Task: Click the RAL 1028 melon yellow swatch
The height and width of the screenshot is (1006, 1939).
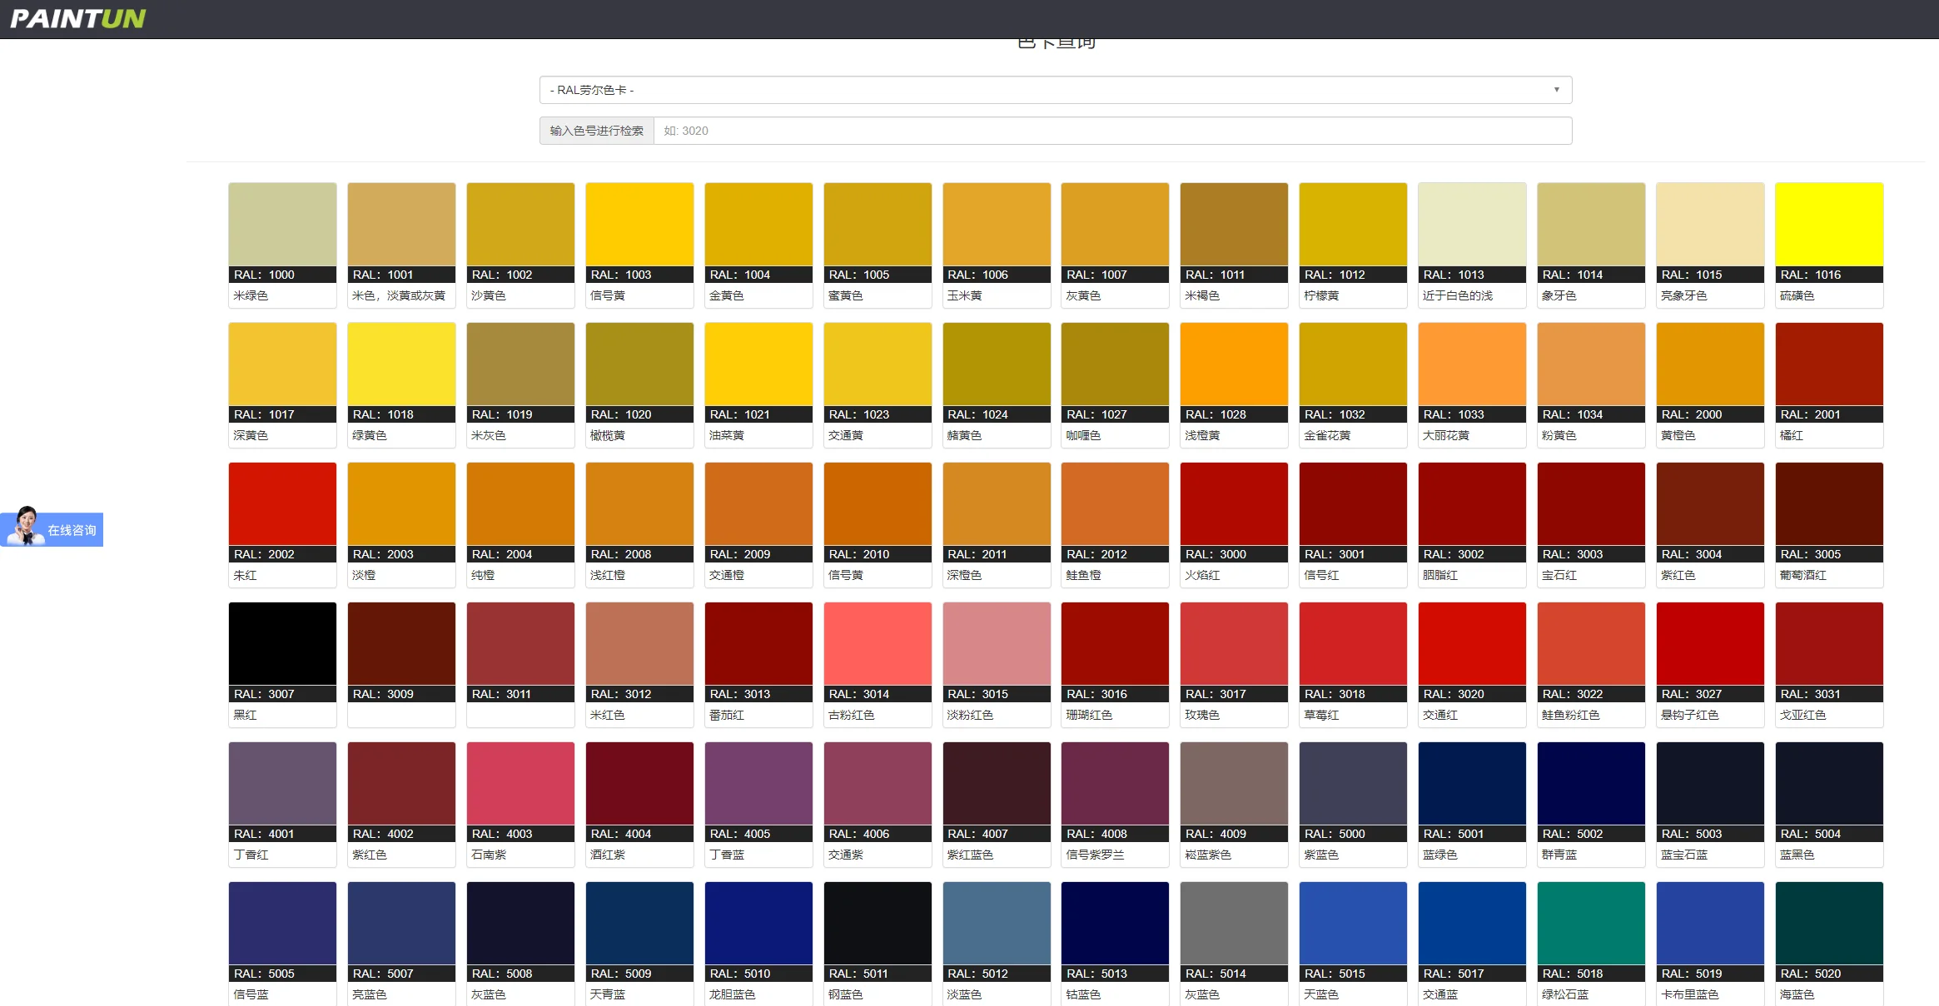Action: (1233, 364)
